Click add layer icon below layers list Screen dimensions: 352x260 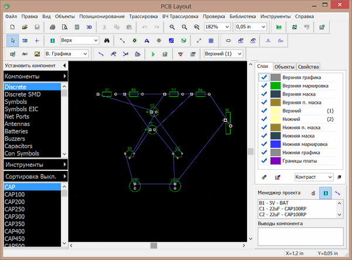(264, 177)
